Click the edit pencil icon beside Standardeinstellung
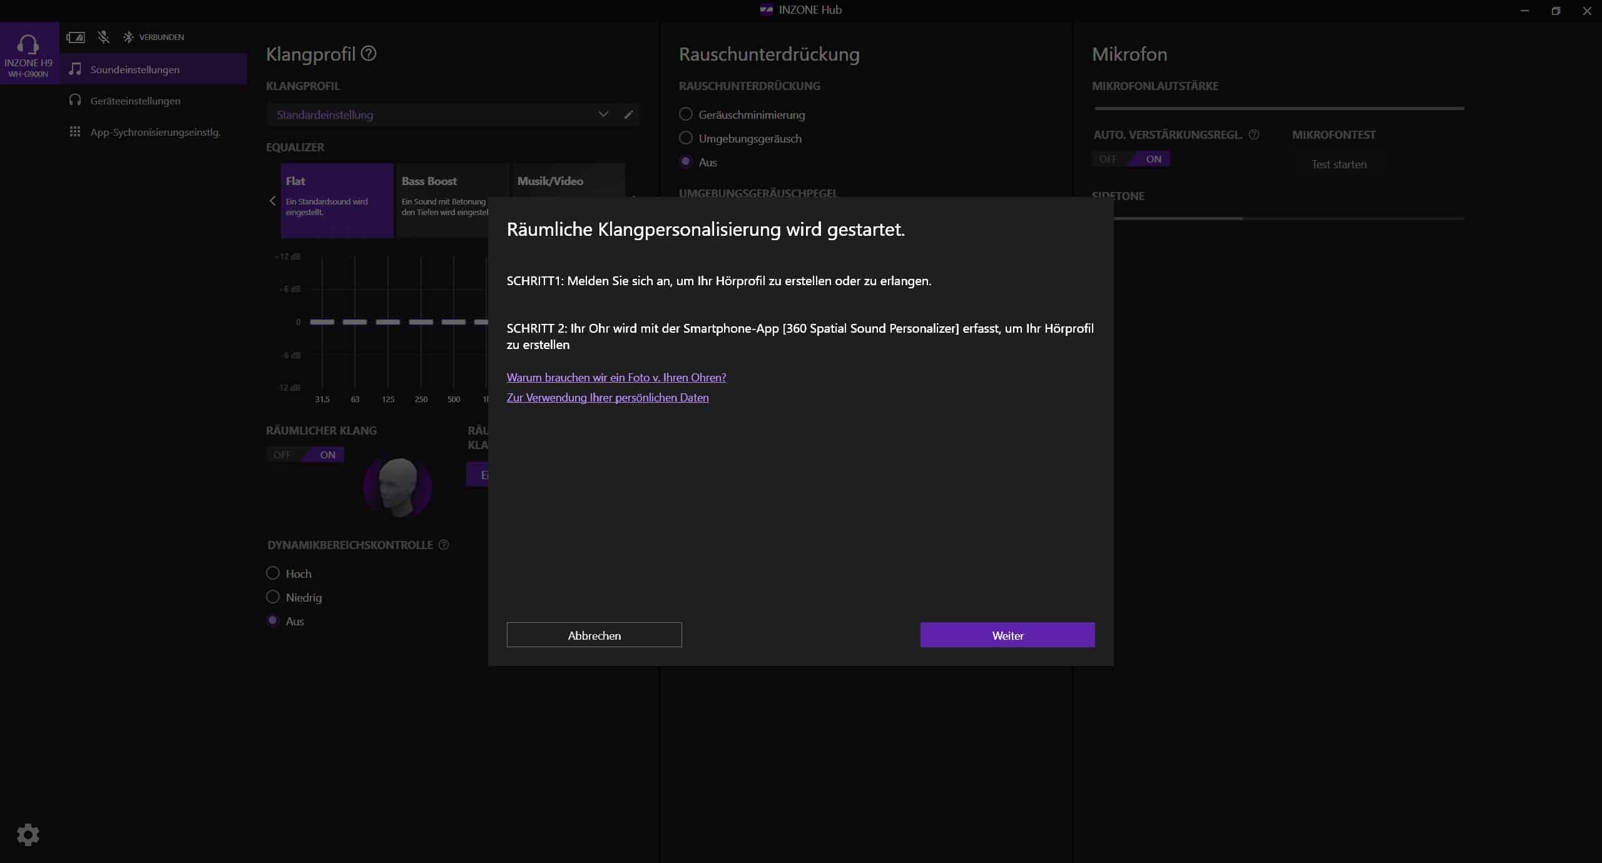The height and width of the screenshot is (863, 1602). point(628,114)
